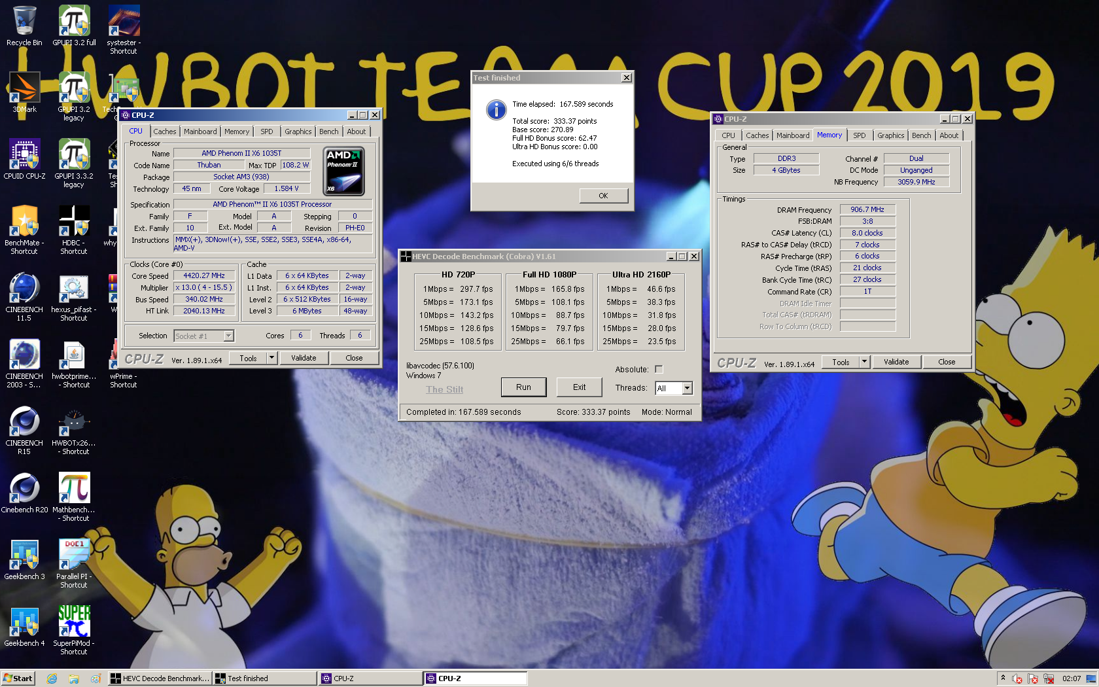The width and height of the screenshot is (1099, 687).
Task: Open SPD tab in left CPU-Z
Action: coord(267,132)
